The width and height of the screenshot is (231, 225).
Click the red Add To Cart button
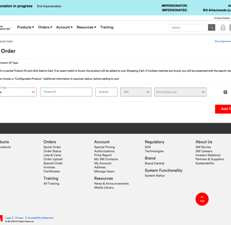click(223, 109)
